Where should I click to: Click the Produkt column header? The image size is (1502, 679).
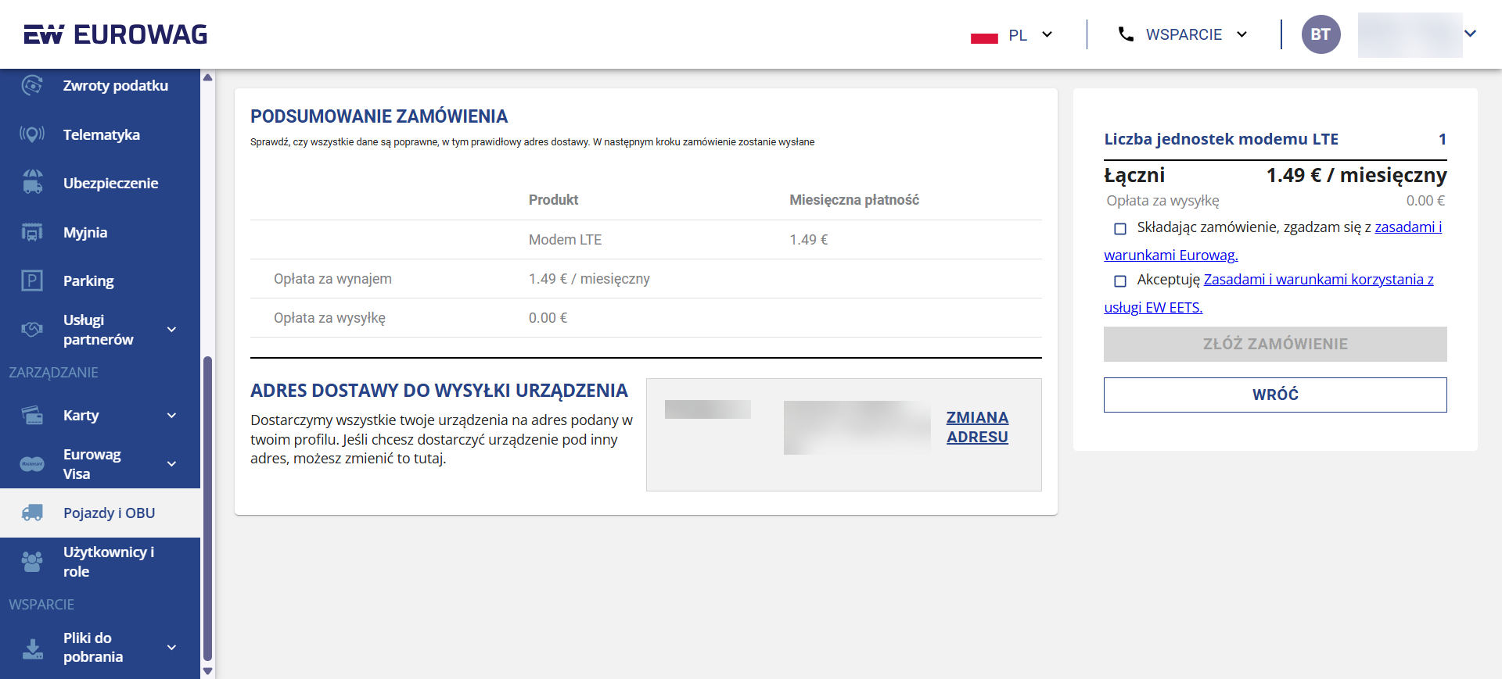(x=553, y=200)
